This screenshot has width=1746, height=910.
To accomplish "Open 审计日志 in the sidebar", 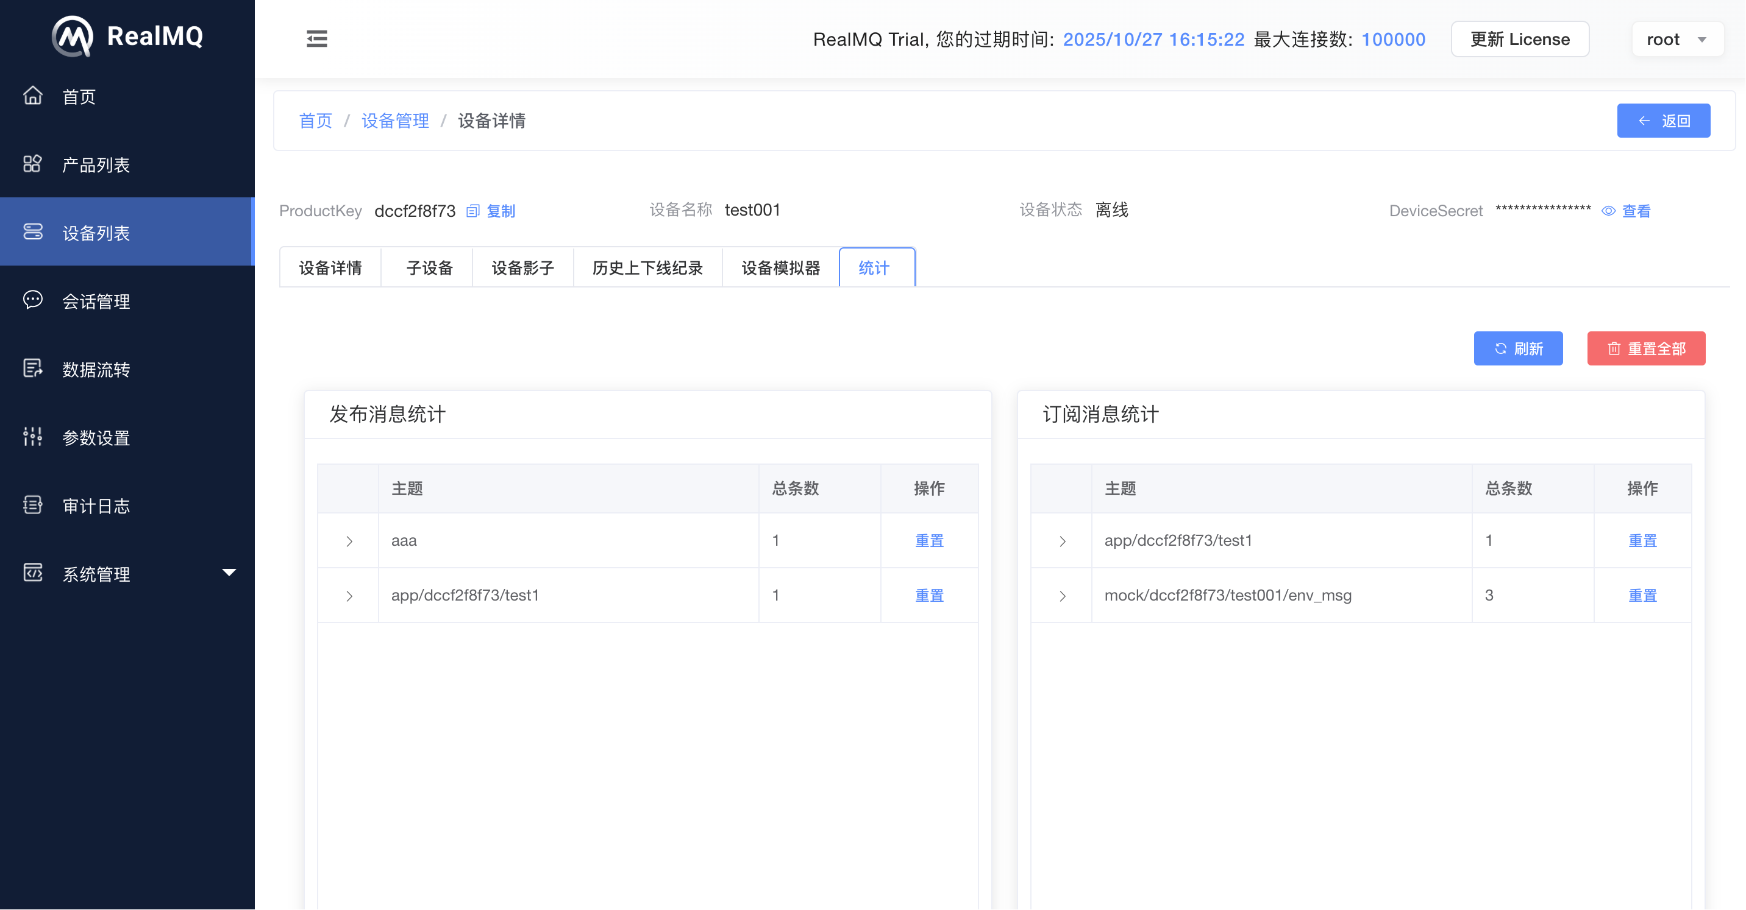I will 127,505.
